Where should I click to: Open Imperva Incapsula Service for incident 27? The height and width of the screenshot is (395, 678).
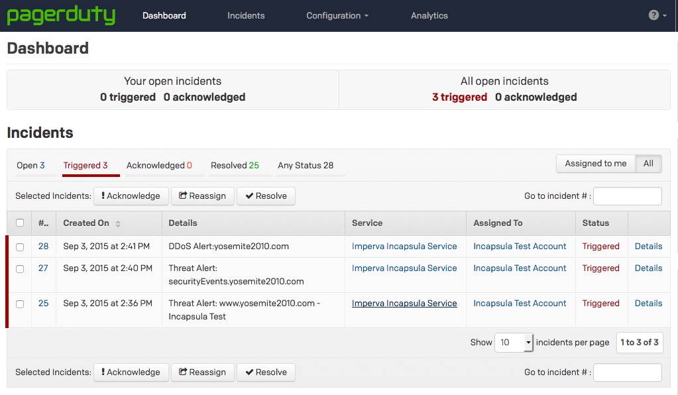click(404, 268)
